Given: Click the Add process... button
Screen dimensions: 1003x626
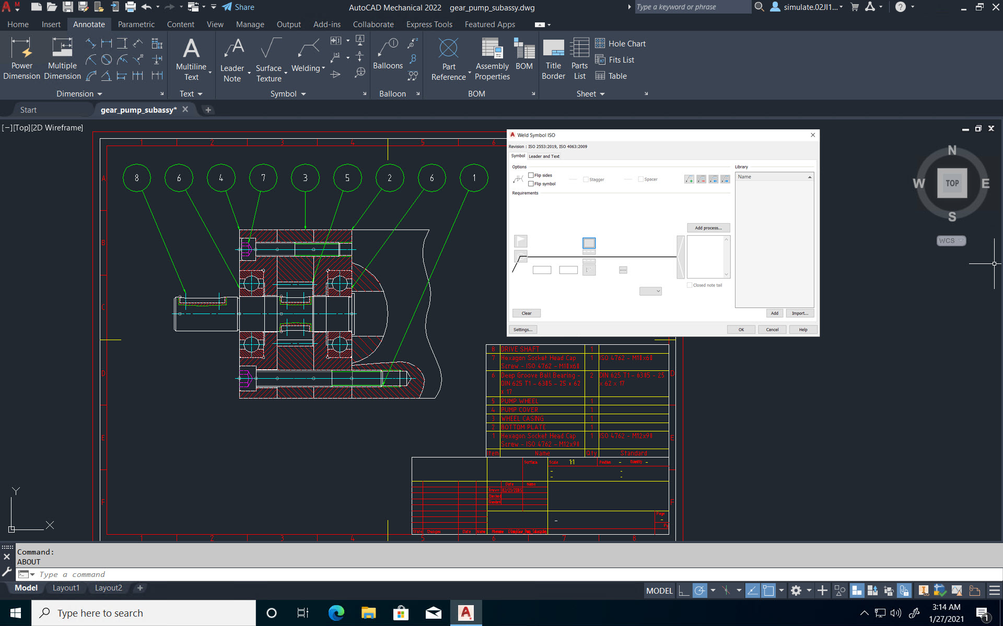Looking at the screenshot, I should (708, 228).
